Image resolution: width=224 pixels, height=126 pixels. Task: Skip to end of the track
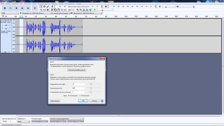click(28, 8)
